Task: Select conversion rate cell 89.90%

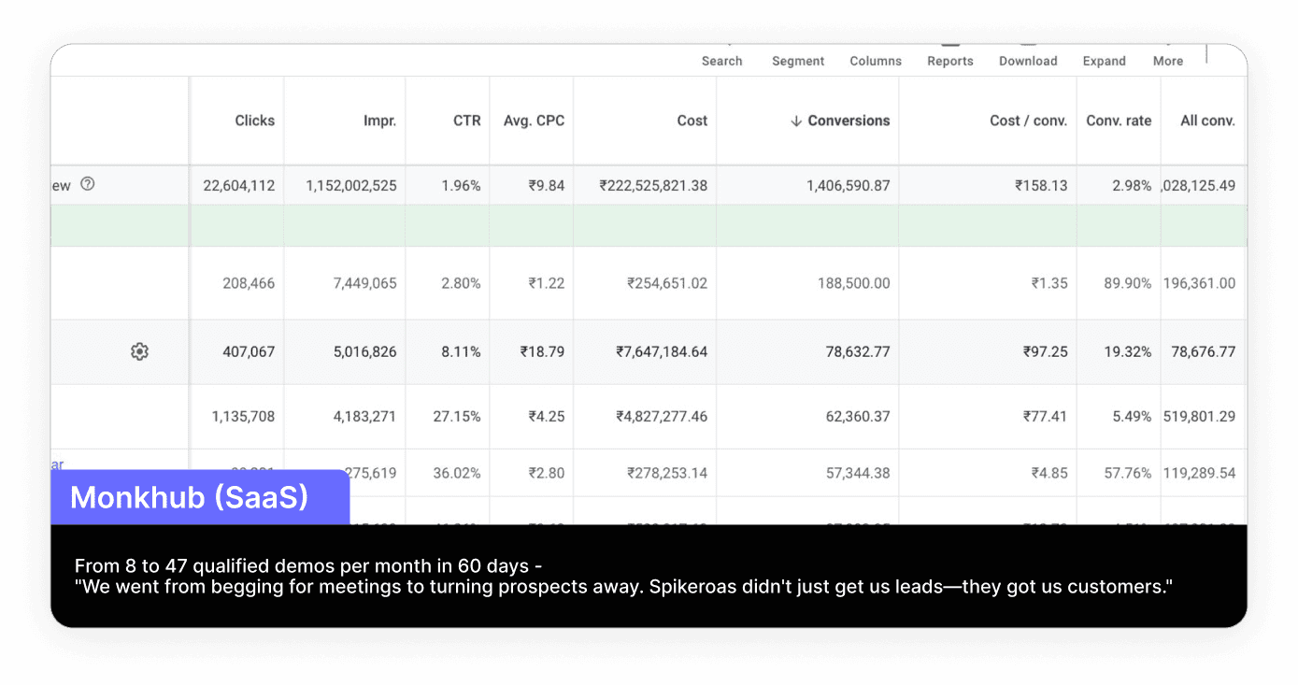Action: 1128,283
